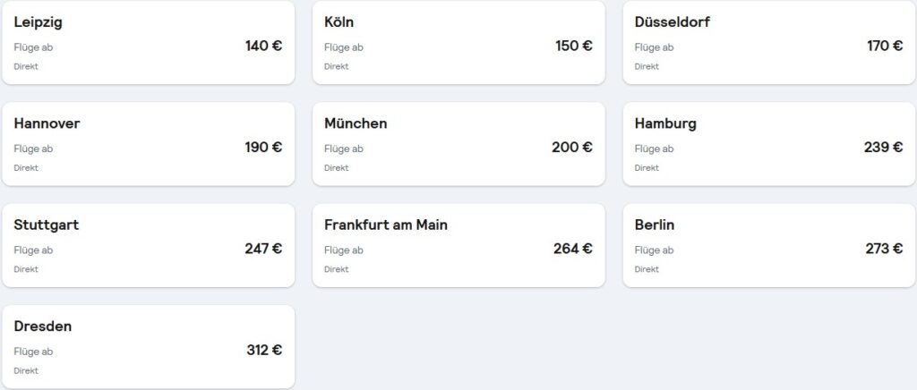Select the Dresden destination card
The width and height of the screenshot is (917, 390).
[149, 347]
